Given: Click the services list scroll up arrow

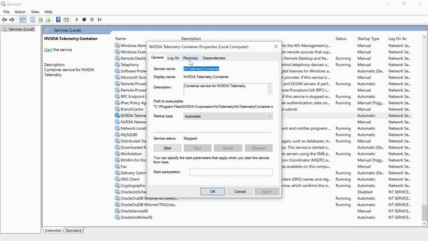Looking at the screenshot, I should coord(424,37).
